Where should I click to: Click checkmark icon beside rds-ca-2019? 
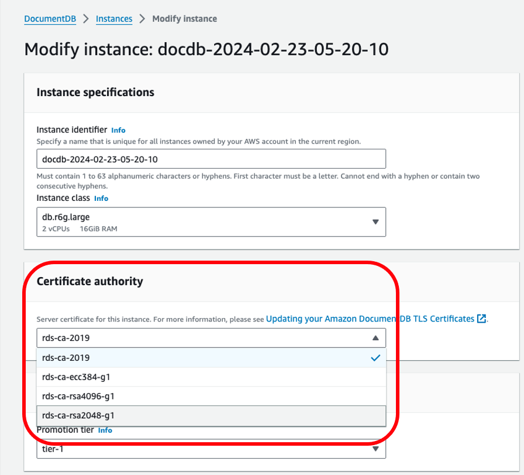(375, 358)
